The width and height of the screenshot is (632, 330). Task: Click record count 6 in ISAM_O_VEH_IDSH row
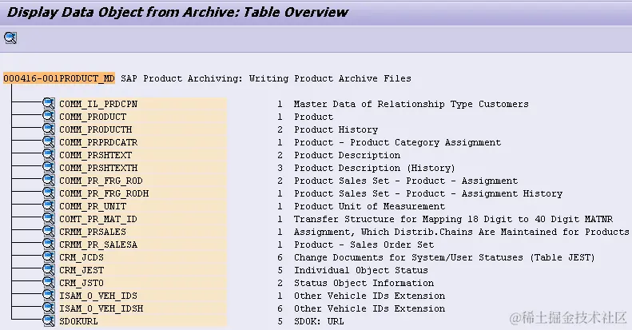pyautogui.click(x=280, y=308)
